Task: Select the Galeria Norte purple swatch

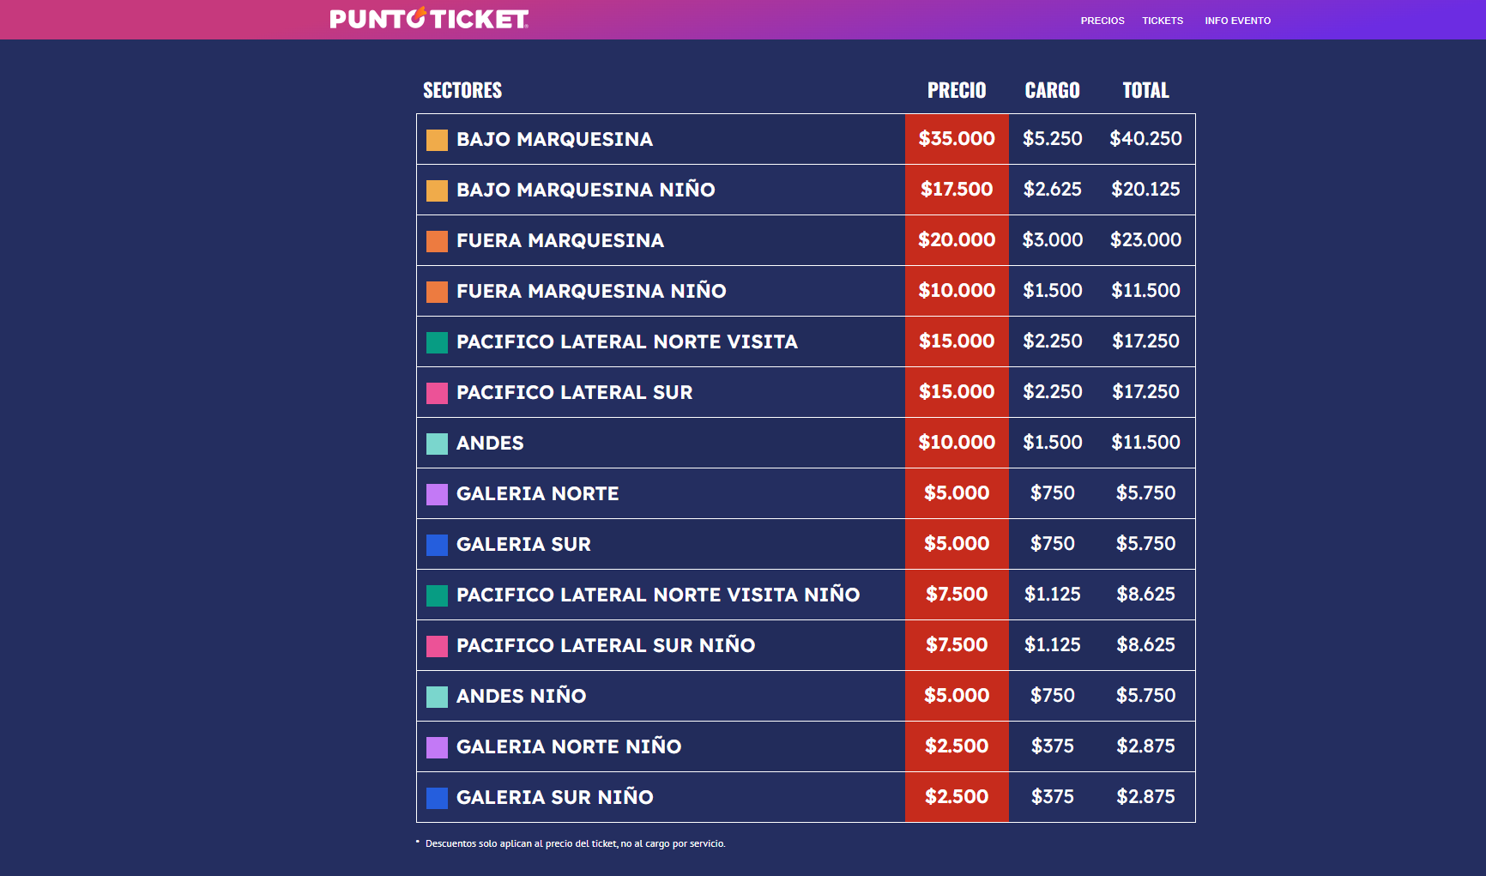Action: pos(437,494)
